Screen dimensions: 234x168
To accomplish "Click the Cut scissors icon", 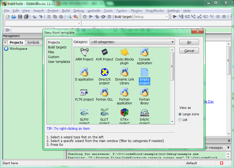I will click(49, 17).
